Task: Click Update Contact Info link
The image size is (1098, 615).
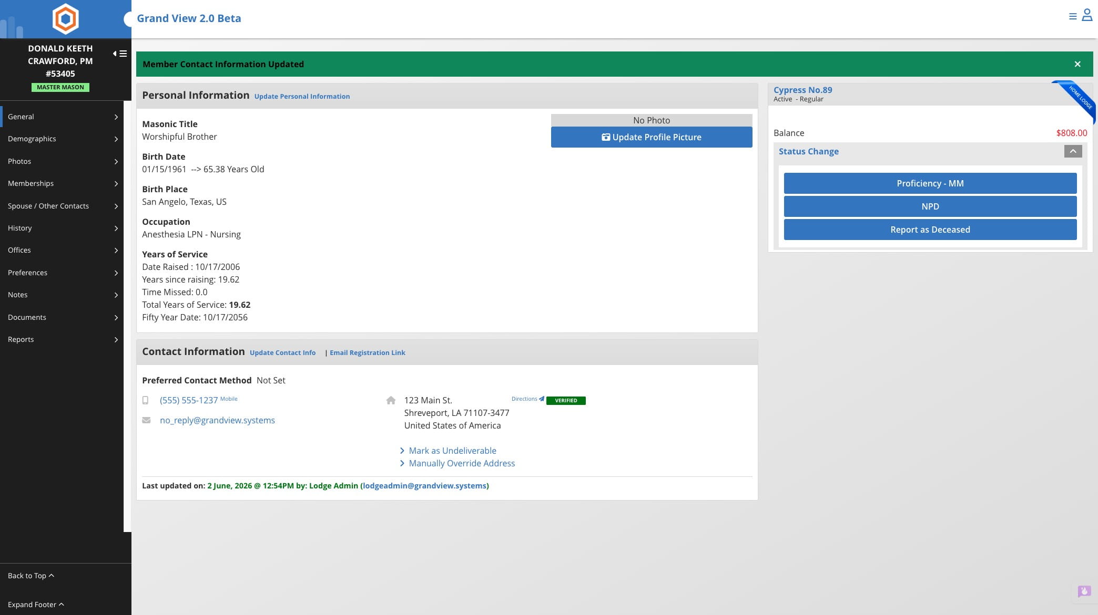Action: point(282,353)
